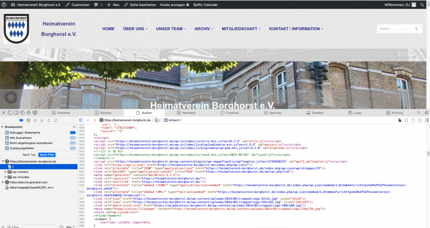430x228 pixels.
Task: Toggle the Alle Ausnahmen breakpoint
Action: coord(72,138)
